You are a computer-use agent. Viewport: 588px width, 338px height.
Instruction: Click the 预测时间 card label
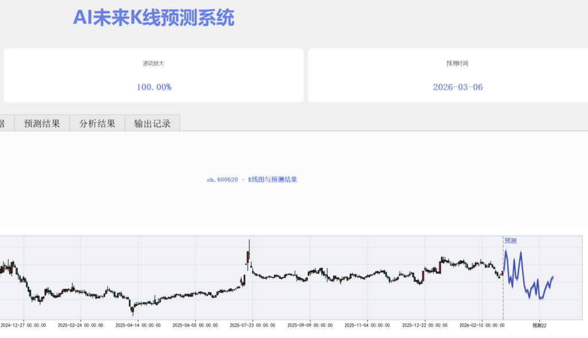tap(457, 64)
